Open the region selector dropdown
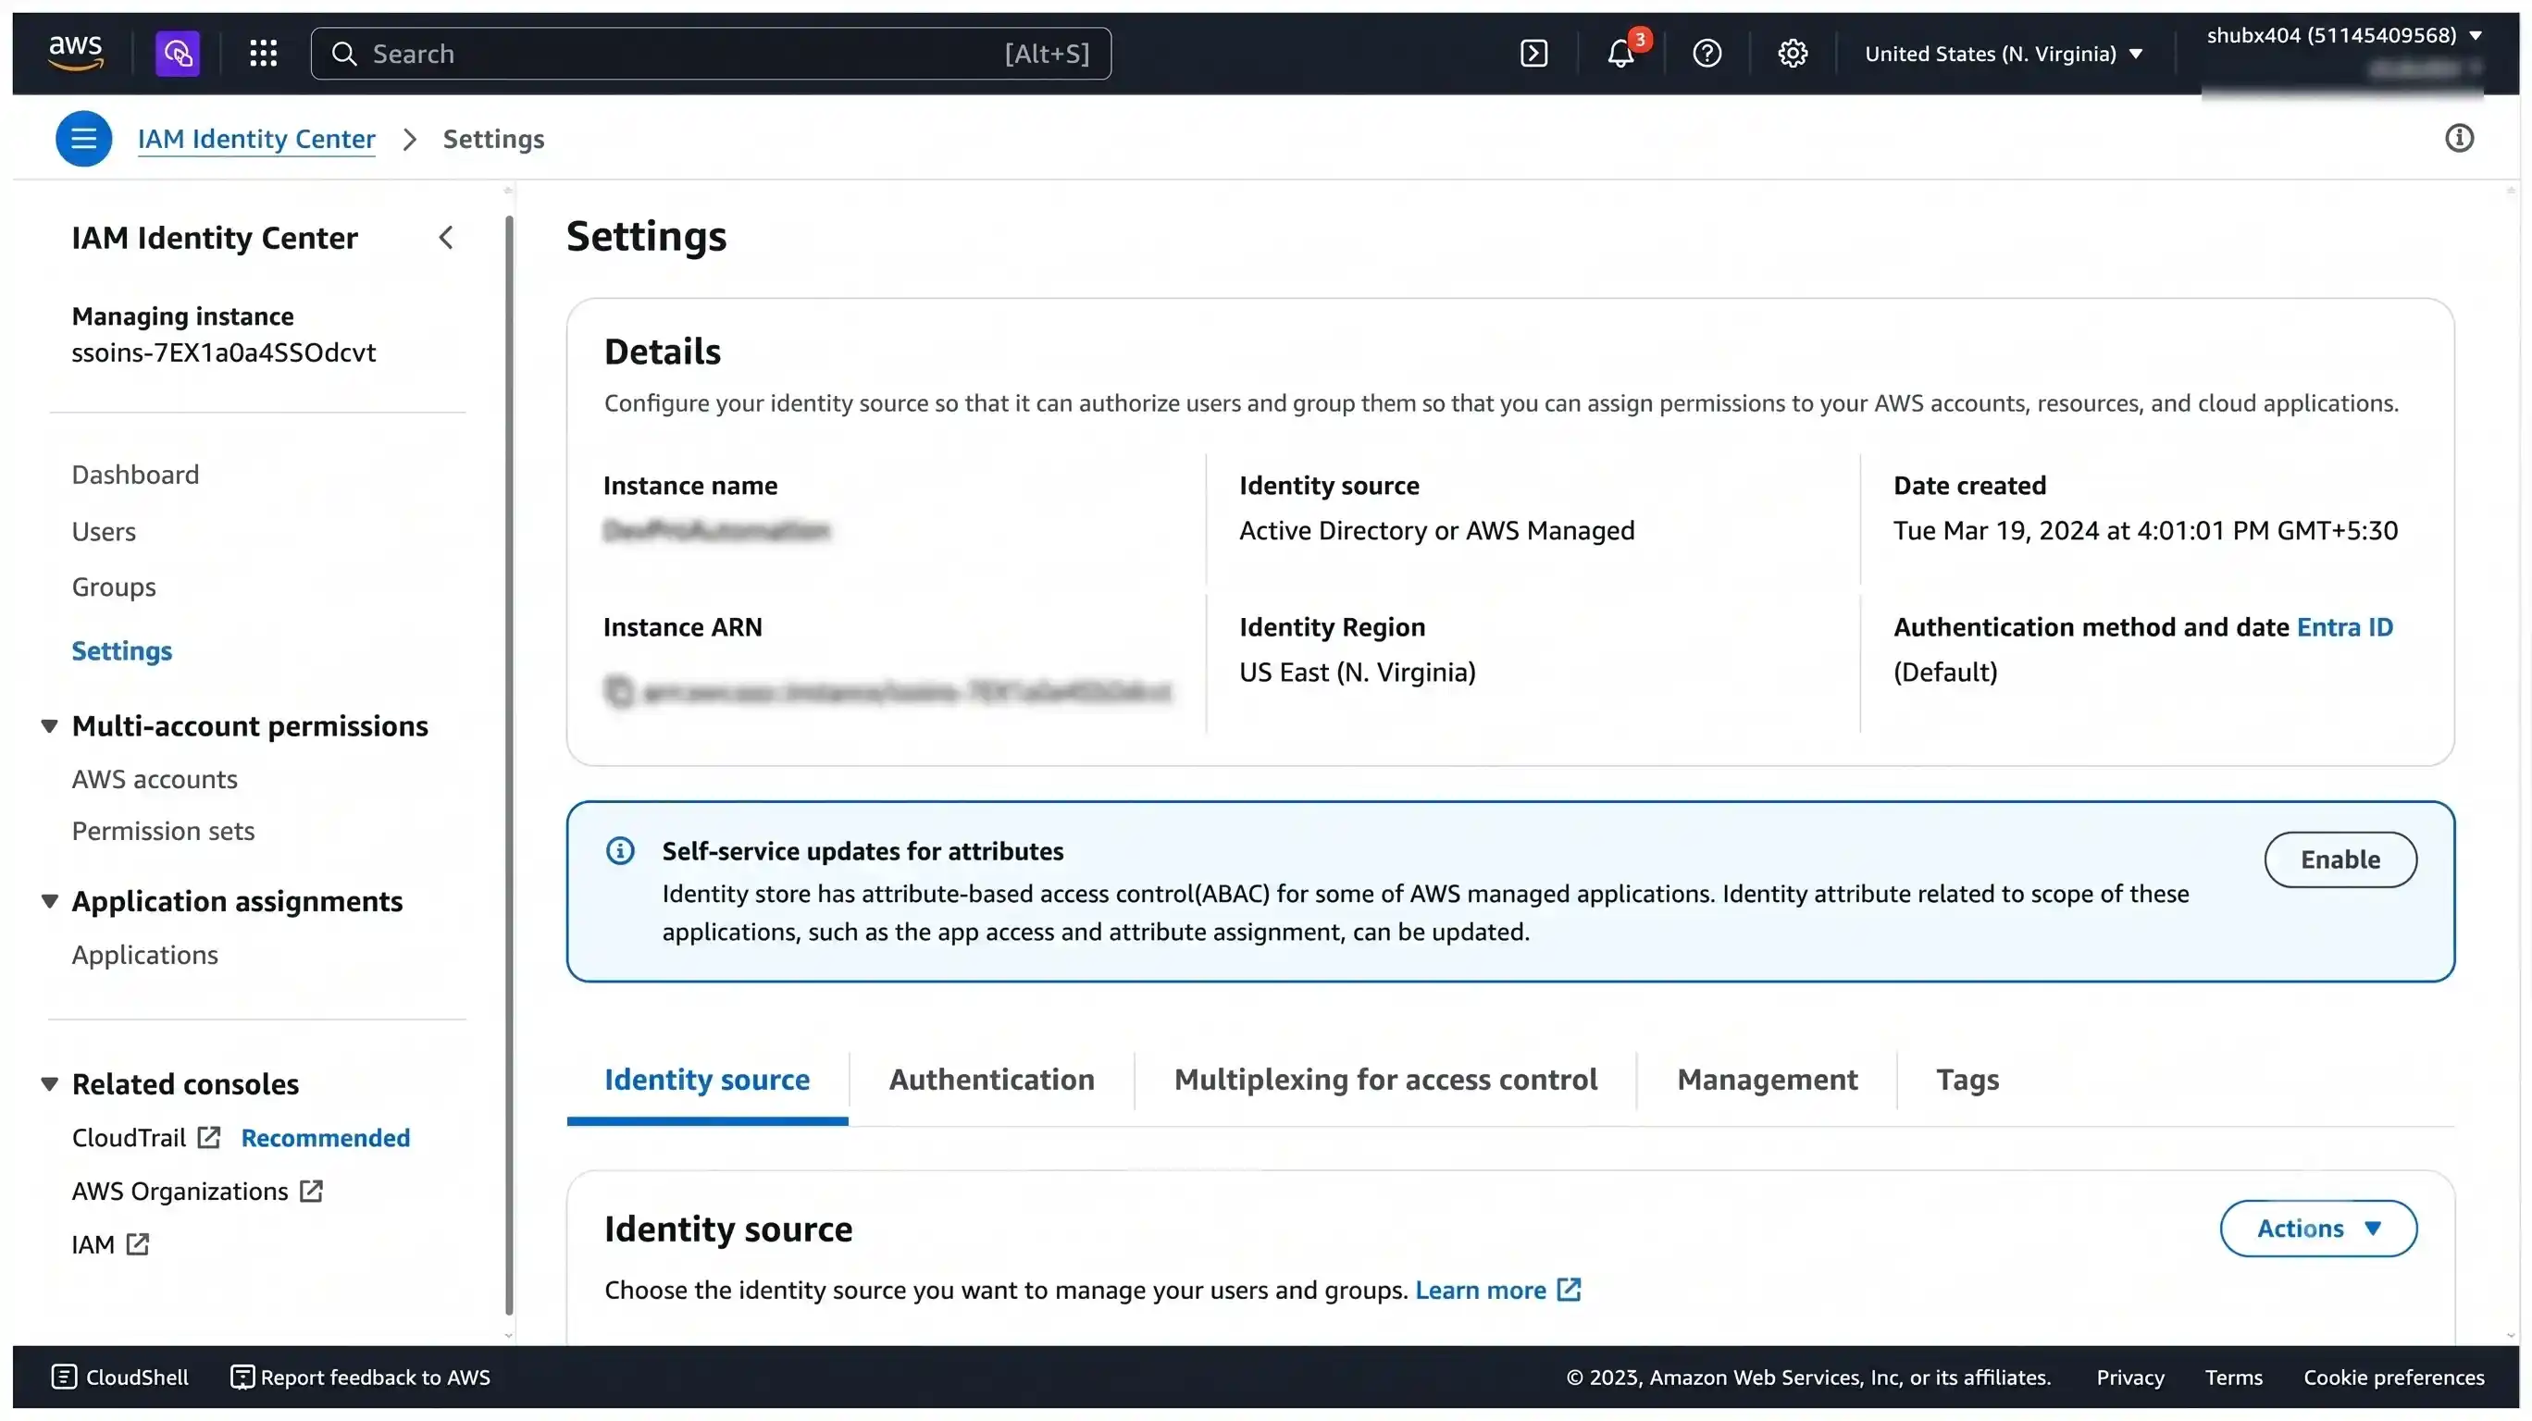Screen dimensions: 2532x1421 coord(2004,53)
